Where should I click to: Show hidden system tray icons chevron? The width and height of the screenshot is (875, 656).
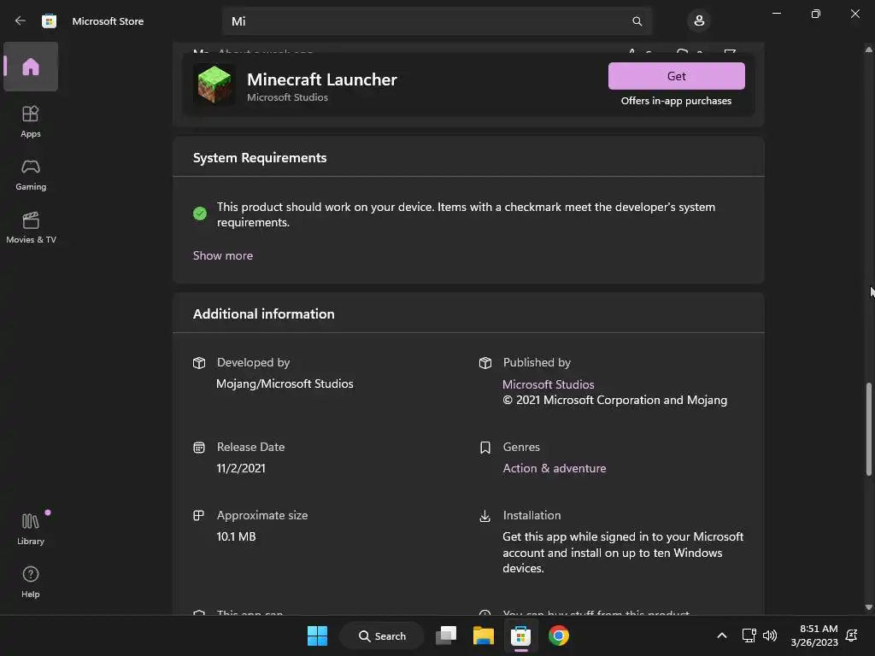(721, 635)
